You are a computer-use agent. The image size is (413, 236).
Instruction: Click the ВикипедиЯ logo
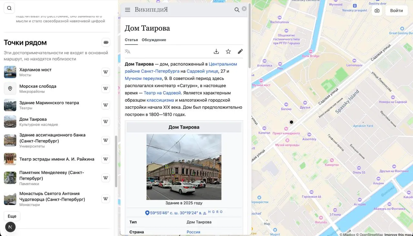click(151, 10)
